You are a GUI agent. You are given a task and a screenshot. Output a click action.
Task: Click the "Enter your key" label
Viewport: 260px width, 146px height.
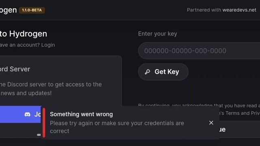tap(158, 34)
